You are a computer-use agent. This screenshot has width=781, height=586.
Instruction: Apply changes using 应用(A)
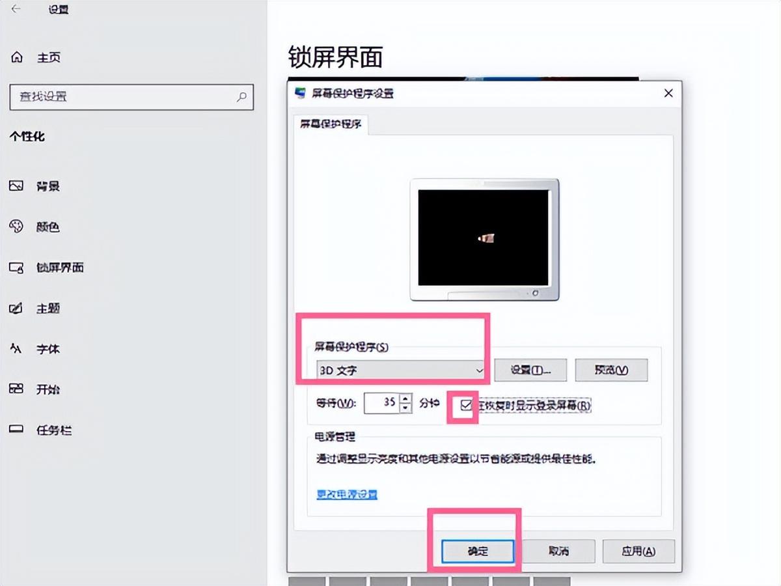(638, 551)
